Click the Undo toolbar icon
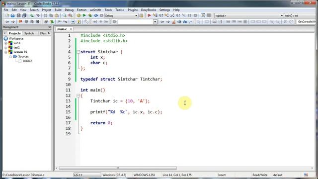 (x=32, y=15)
